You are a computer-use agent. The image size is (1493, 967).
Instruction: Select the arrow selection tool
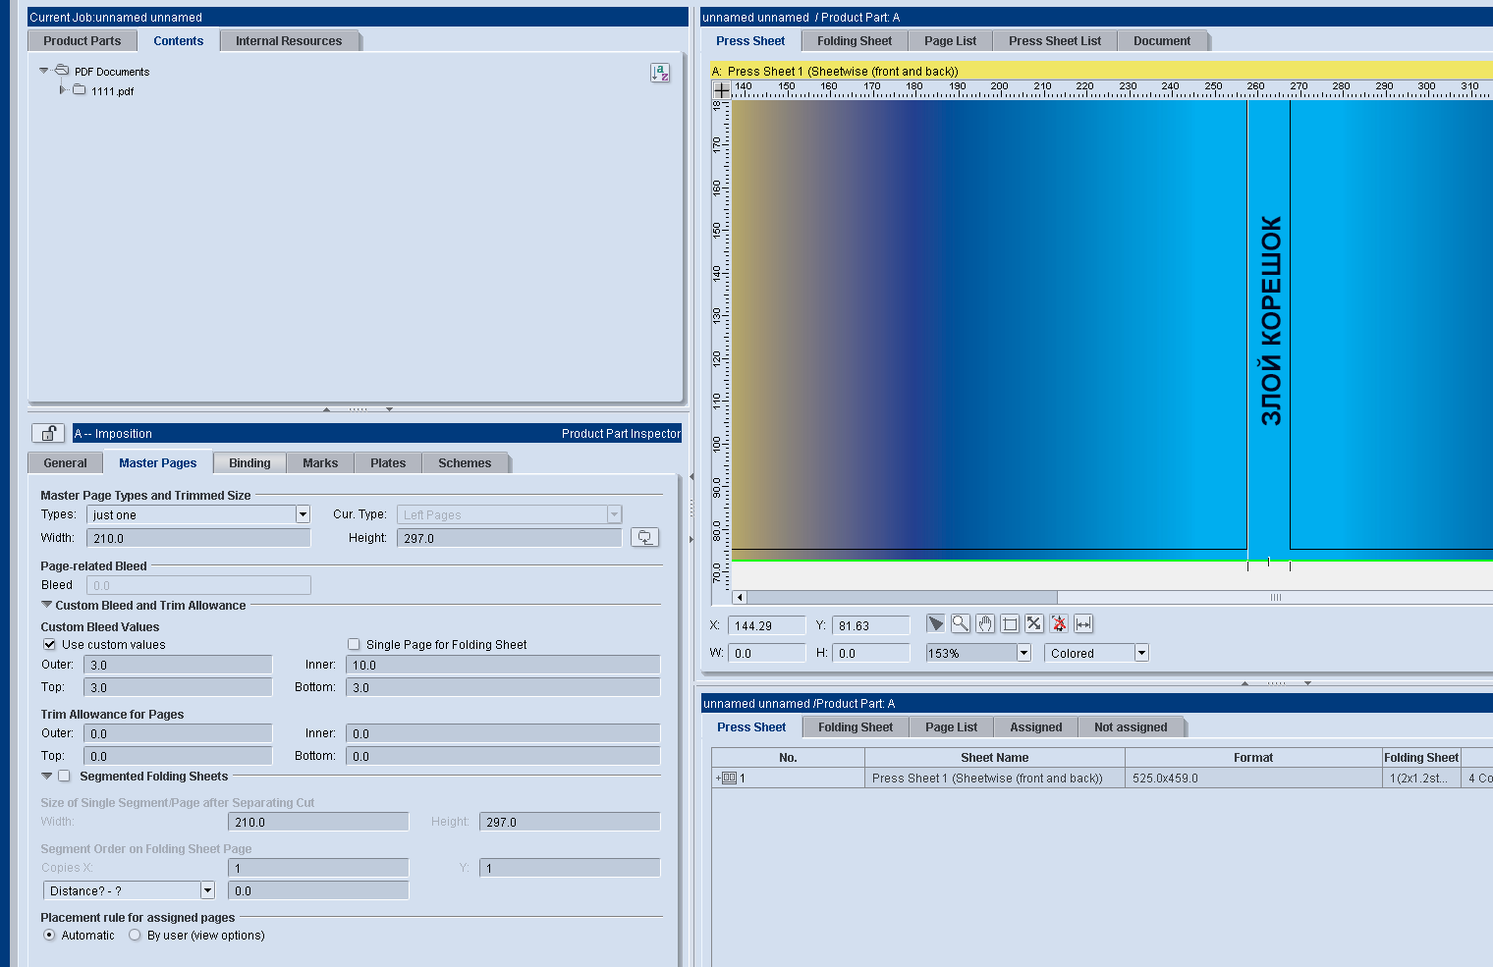point(935,624)
